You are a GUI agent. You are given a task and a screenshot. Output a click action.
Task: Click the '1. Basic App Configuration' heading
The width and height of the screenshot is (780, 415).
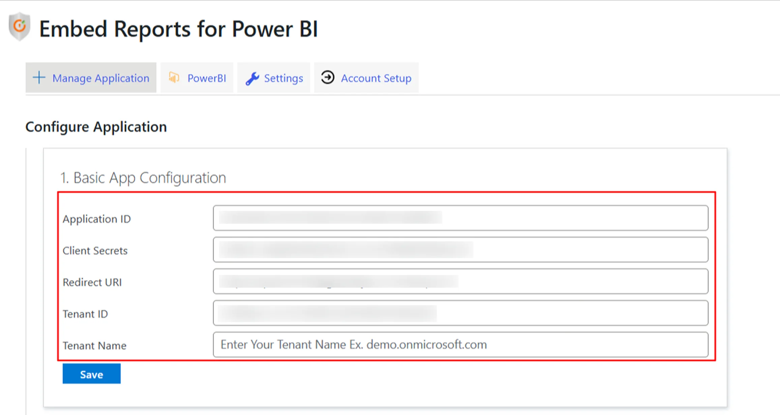tap(143, 178)
